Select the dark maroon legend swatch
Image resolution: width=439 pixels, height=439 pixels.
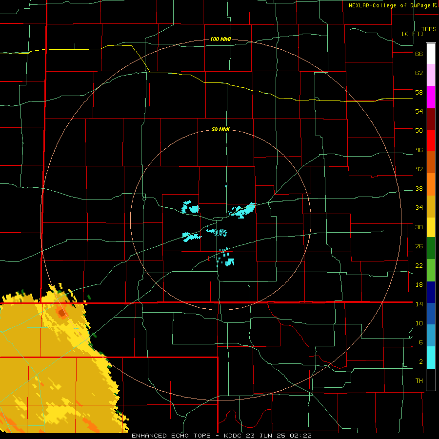[x=431, y=119]
